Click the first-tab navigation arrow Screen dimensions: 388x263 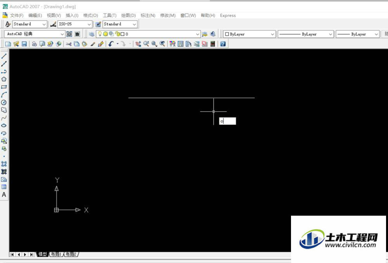(x=12, y=254)
